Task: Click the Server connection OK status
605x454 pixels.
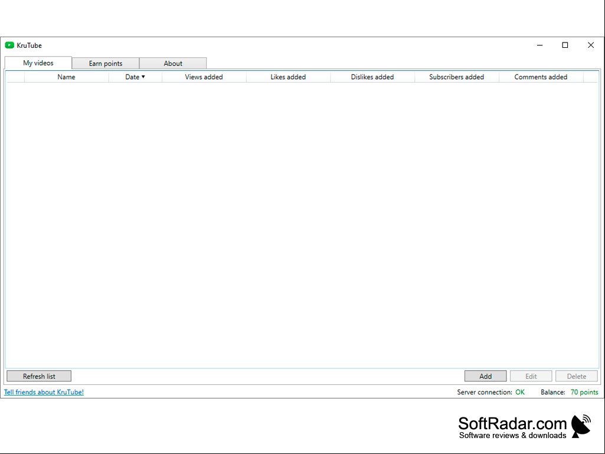Action: click(520, 392)
